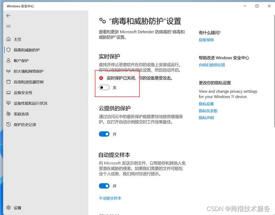
Task: Click 帮助改进 Windows 安全中心 heading
Action: tap(224, 58)
